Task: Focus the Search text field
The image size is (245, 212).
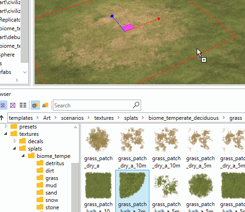Action: 97,105
